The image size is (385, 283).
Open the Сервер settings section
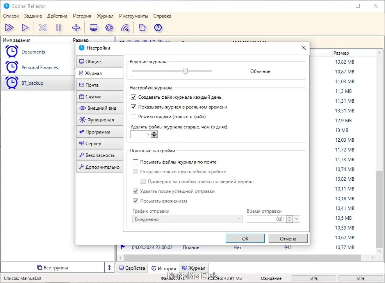click(100, 143)
